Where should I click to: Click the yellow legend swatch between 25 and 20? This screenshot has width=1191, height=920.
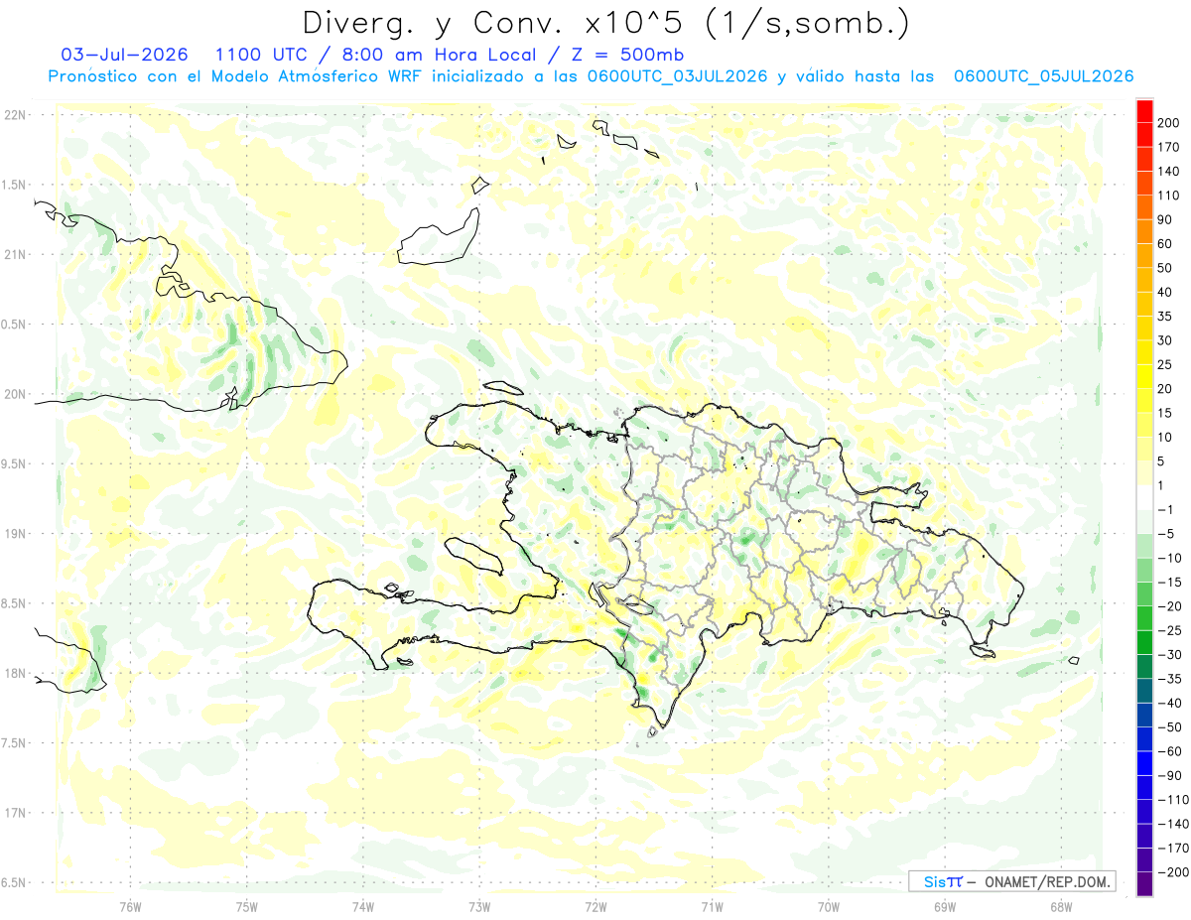(1144, 376)
